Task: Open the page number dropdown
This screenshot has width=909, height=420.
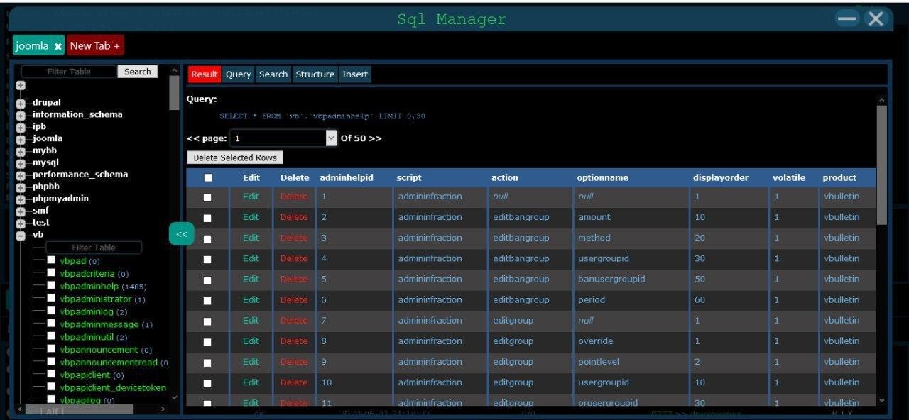Action: [x=331, y=138]
